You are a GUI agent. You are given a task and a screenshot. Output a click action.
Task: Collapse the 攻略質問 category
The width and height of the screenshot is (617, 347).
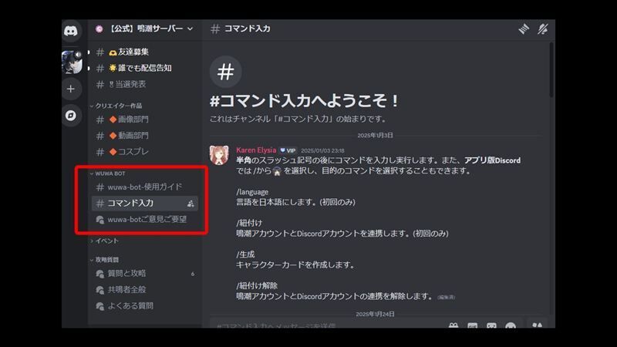[105, 260]
